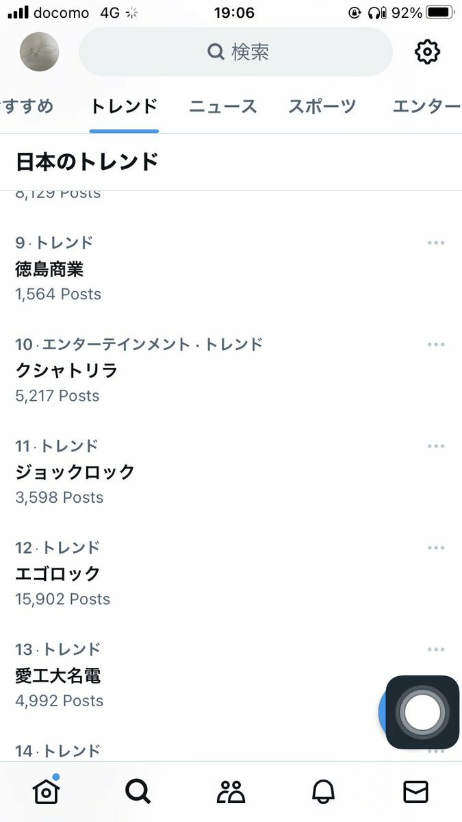Open the settings gear icon
The height and width of the screenshot is (822, 462).
[427, 52]
